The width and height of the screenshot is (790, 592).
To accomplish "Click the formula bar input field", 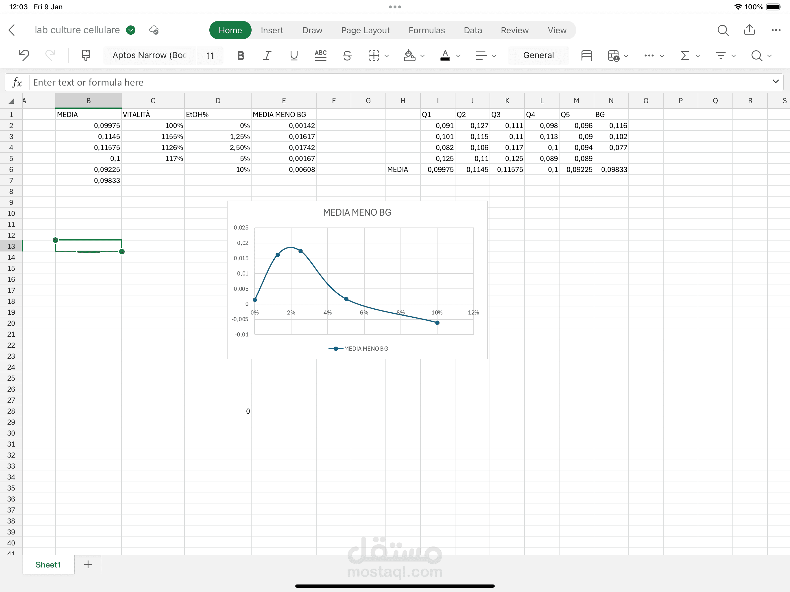I will [x=400, y=82].
